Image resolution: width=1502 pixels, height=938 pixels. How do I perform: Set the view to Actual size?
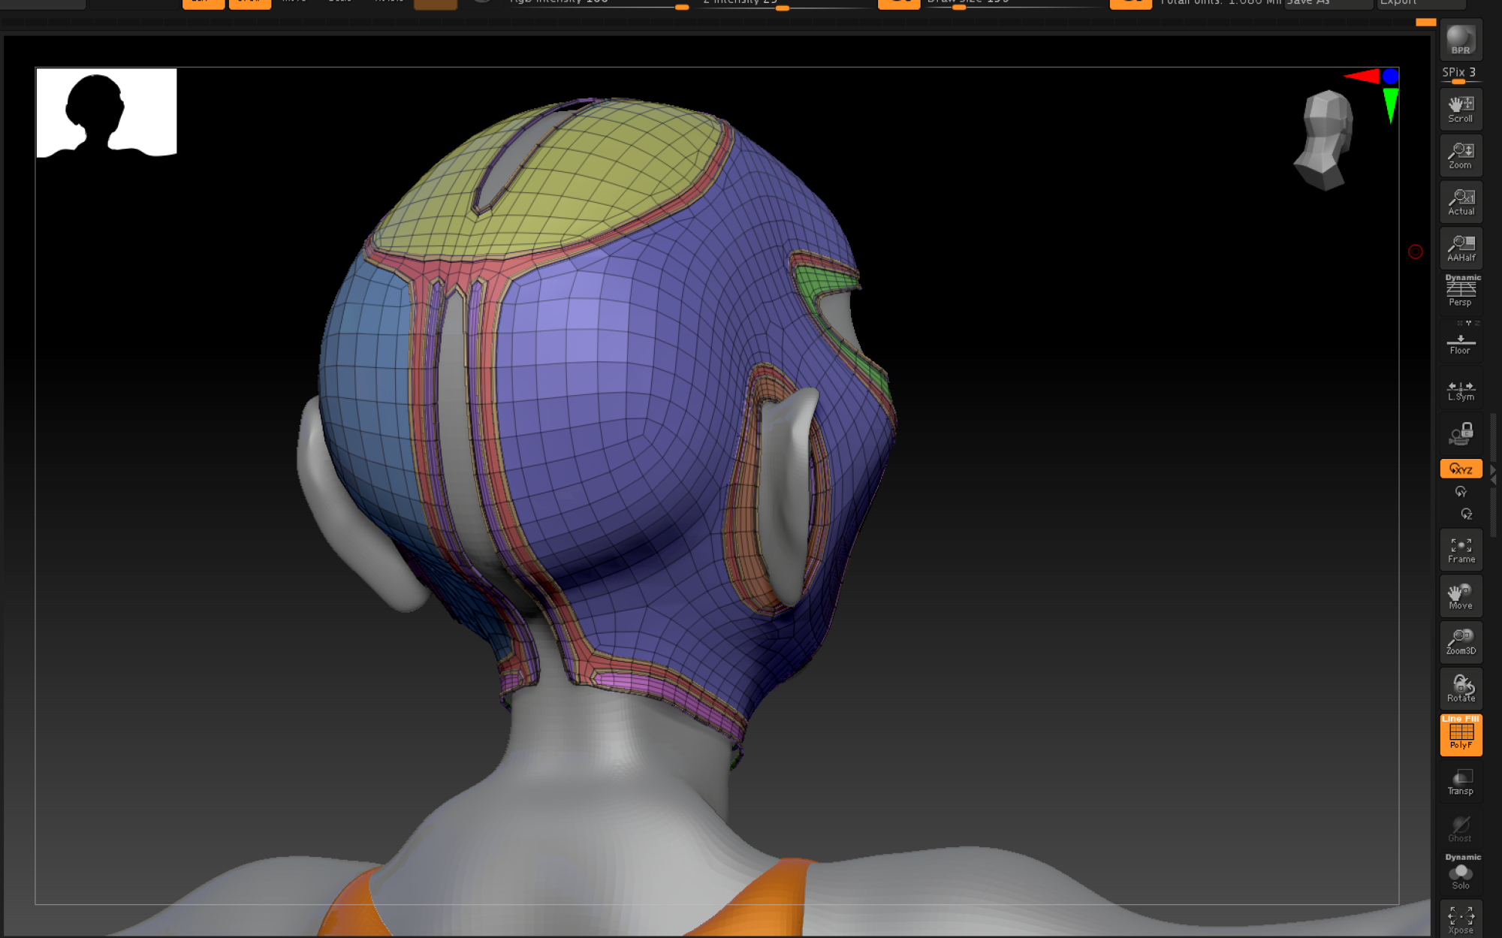(x=1461, y=202)
